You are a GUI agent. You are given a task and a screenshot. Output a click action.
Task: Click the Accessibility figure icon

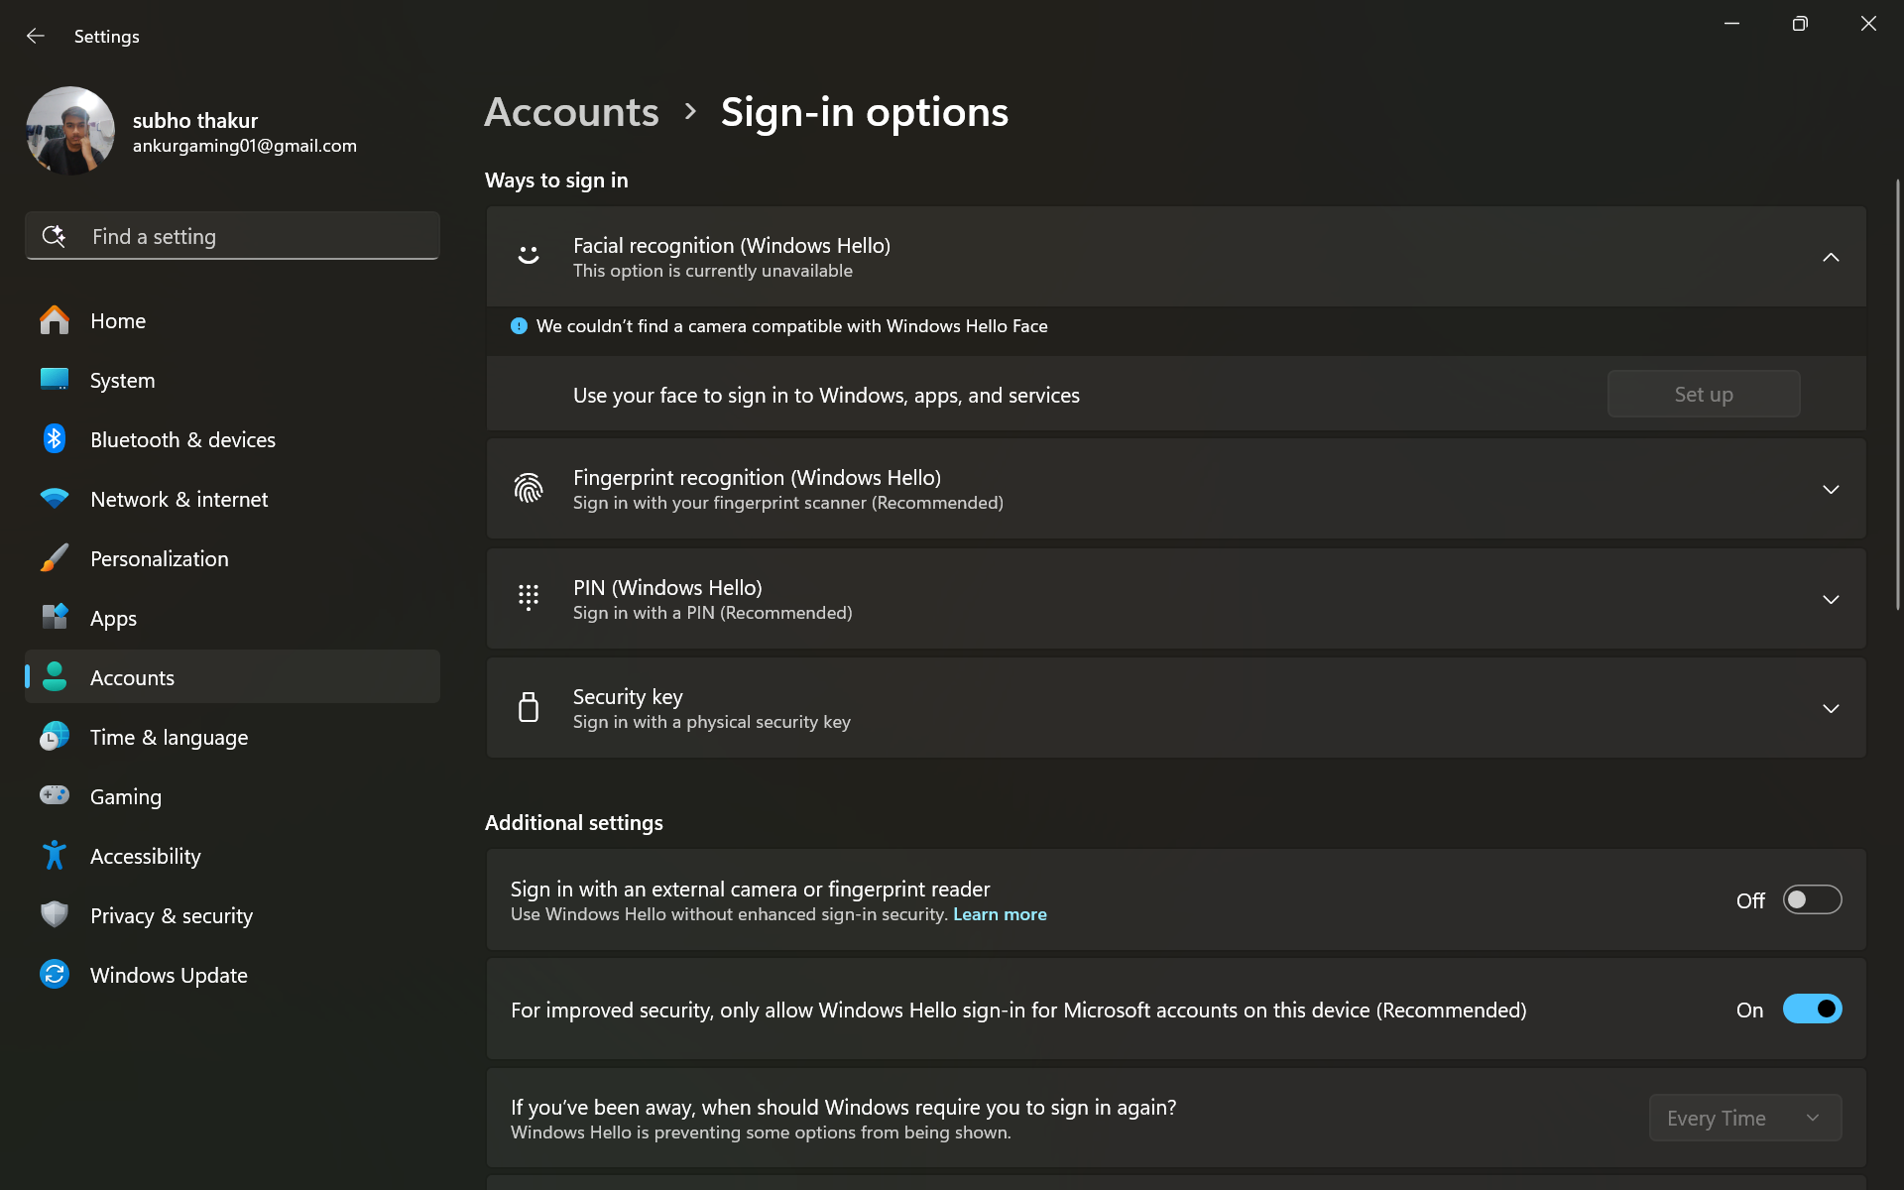pyautogui.click(x=55, y=856)
